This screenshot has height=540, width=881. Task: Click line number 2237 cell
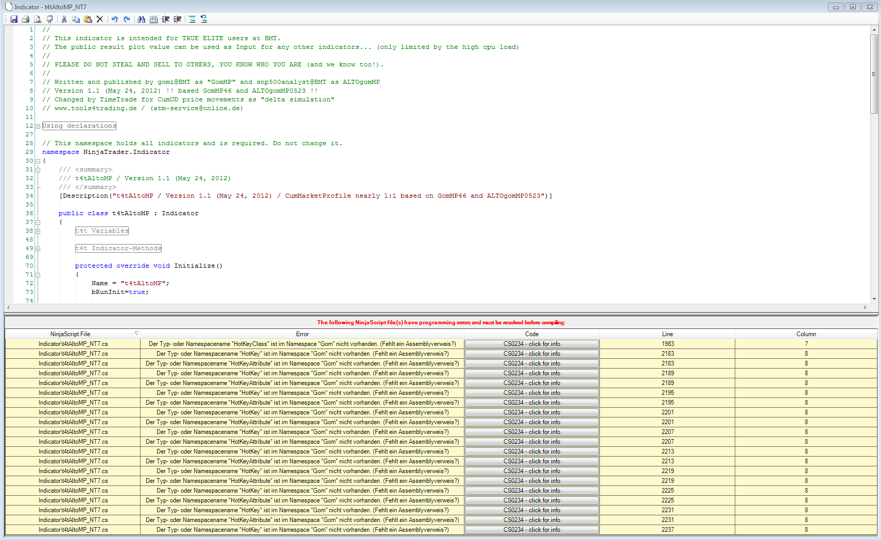pyautogui.click(x=667, y=530)
